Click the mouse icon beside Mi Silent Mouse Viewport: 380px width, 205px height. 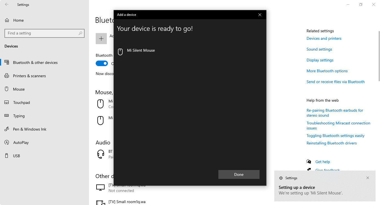point(120,52)
